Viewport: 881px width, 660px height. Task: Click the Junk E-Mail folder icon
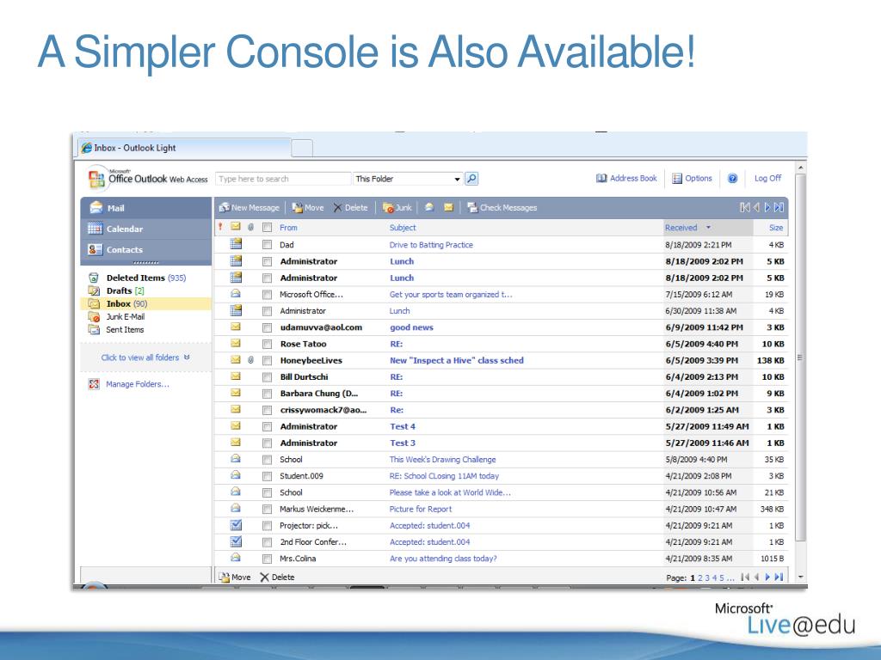(94, 316)
